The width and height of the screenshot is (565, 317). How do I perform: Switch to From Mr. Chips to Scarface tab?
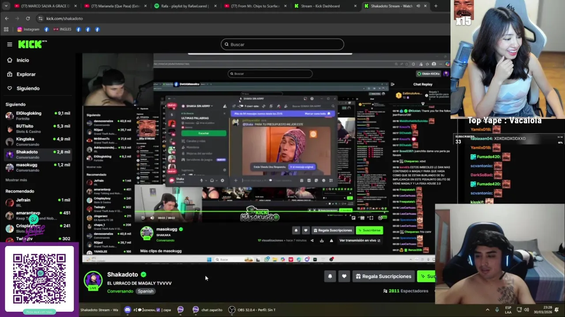255,6
